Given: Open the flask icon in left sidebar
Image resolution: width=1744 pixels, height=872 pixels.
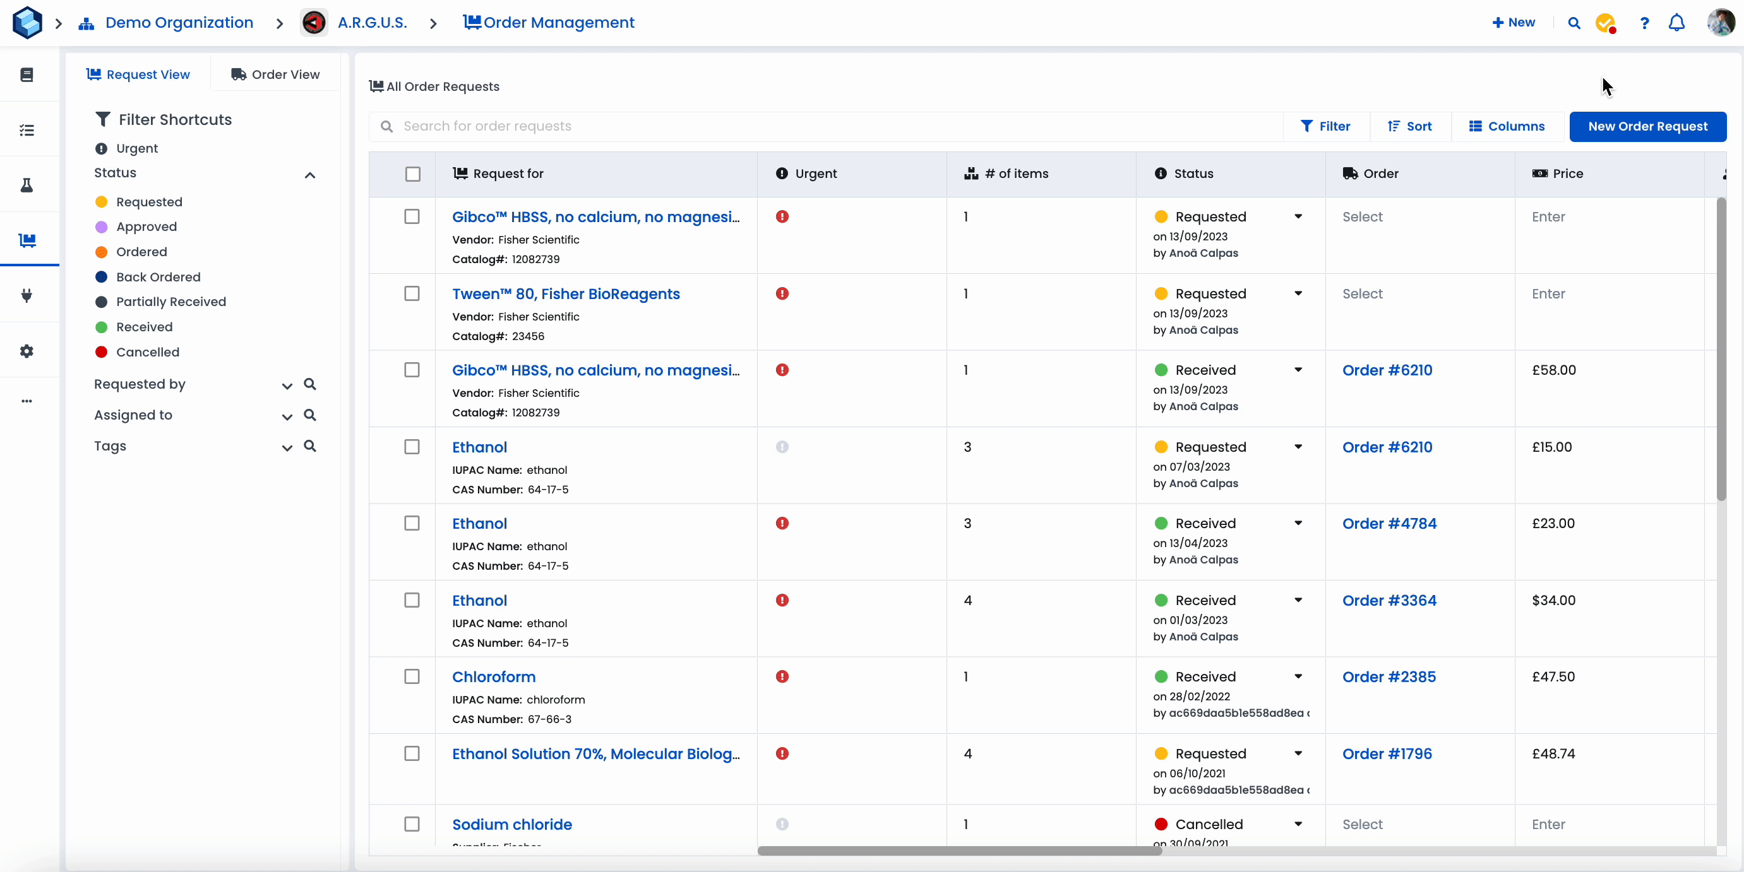Looking at the screenshot, I should pyautogui.click(x=27, y=186).
